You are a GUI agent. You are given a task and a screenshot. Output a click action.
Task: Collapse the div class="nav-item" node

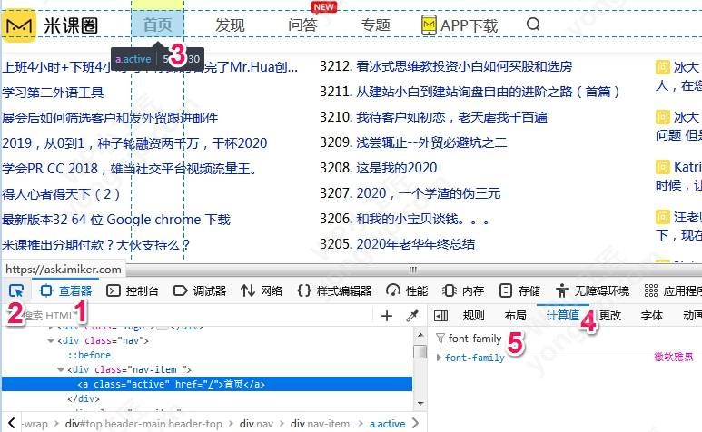tap(61, 370)
